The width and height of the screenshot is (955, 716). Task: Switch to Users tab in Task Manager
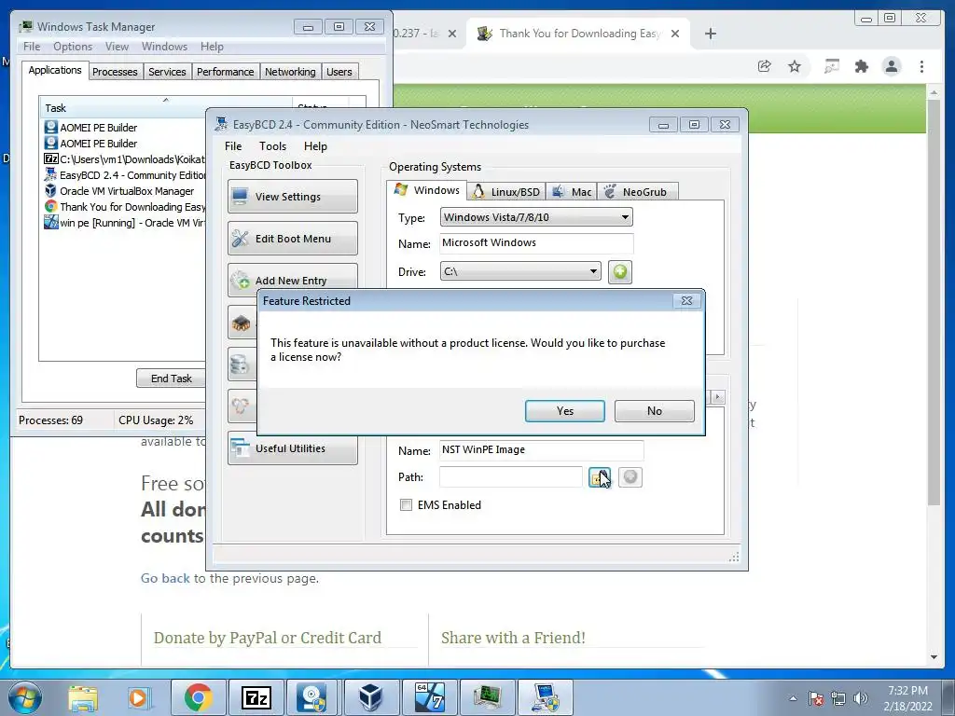click(x=339, y=72)
